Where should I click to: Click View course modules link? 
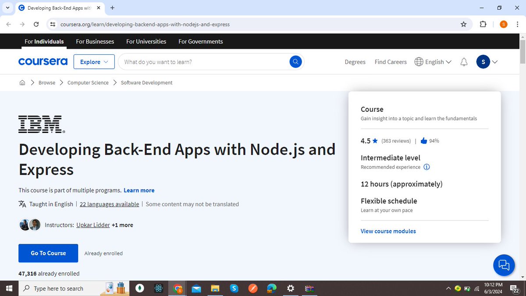pyautogui.click(x=388, y=231)
